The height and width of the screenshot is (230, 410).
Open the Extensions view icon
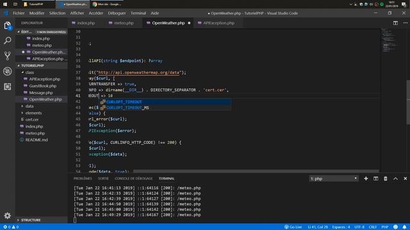[x=7, y=87]
